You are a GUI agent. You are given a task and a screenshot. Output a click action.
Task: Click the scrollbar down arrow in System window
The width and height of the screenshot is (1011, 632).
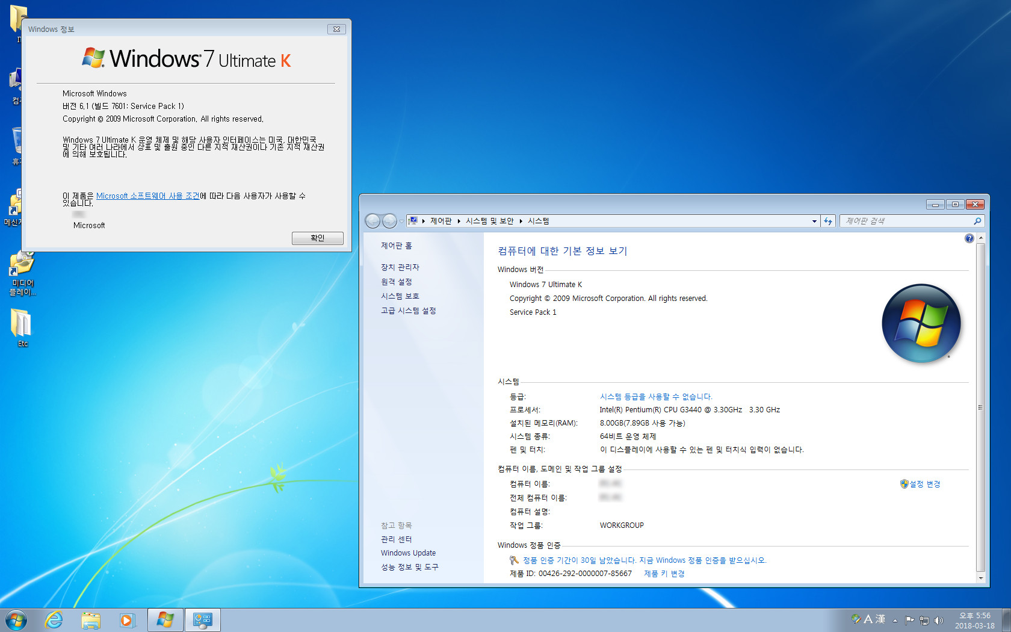pyautogui.click(x=981, y=578)
